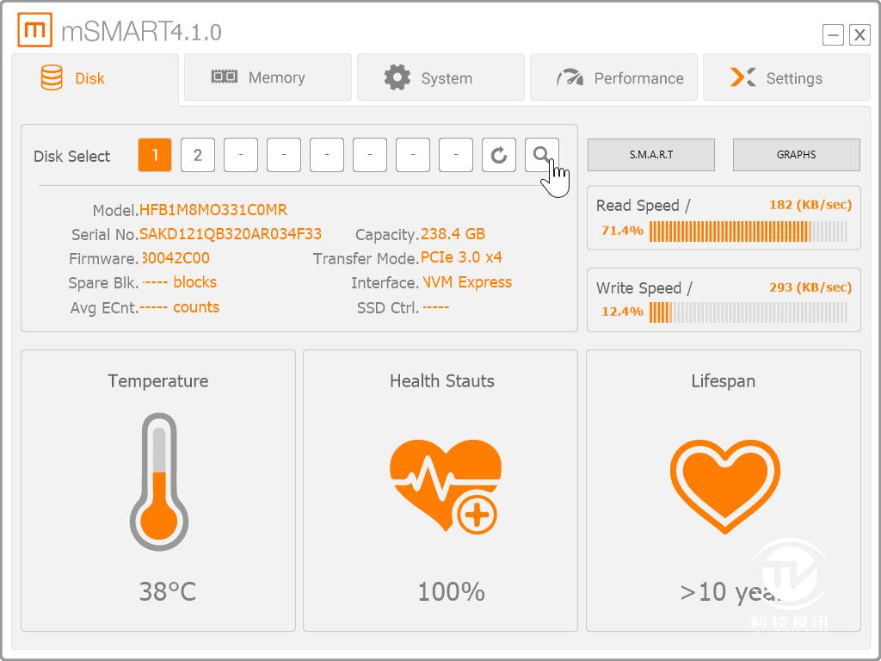Click transfer mode PCIe 3.0 x4
Image resolution: width=881 pixels, height=661 pixels.
pos(461,257)
